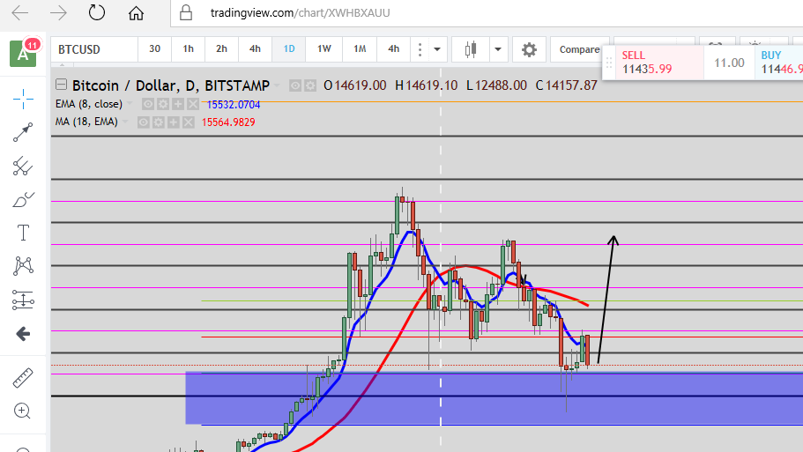
Task: Select the crosshair cursor tool
Action: tap(23, 99)
